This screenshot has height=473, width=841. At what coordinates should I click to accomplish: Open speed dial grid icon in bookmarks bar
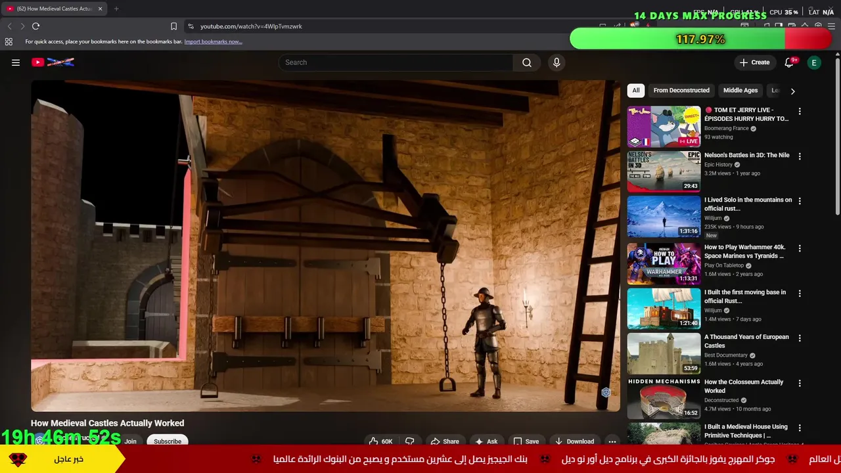coord(9,41)
